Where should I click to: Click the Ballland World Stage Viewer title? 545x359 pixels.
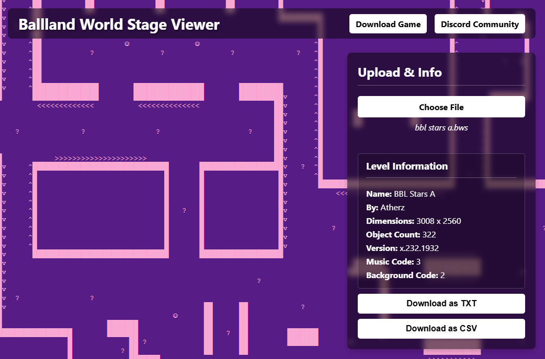click(x=119, y=25)
